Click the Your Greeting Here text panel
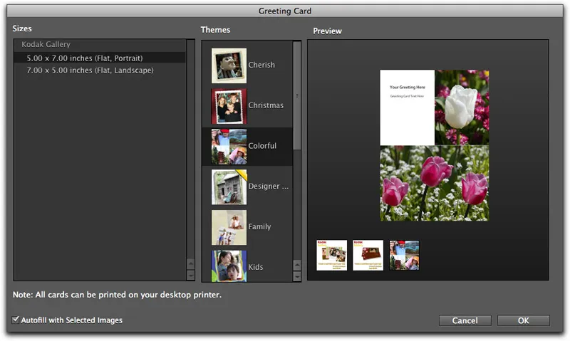This screenshot has height=341, width=570. pos(407,107)
